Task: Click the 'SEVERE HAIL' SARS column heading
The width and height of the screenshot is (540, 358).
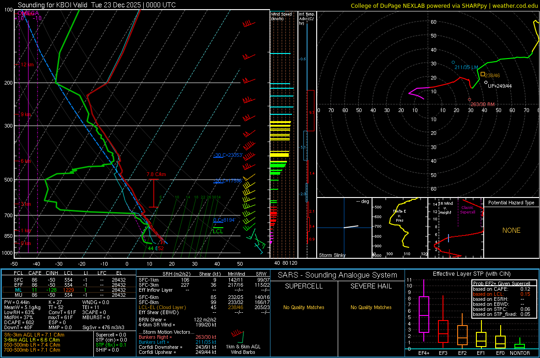Action: tap(371, 286)
